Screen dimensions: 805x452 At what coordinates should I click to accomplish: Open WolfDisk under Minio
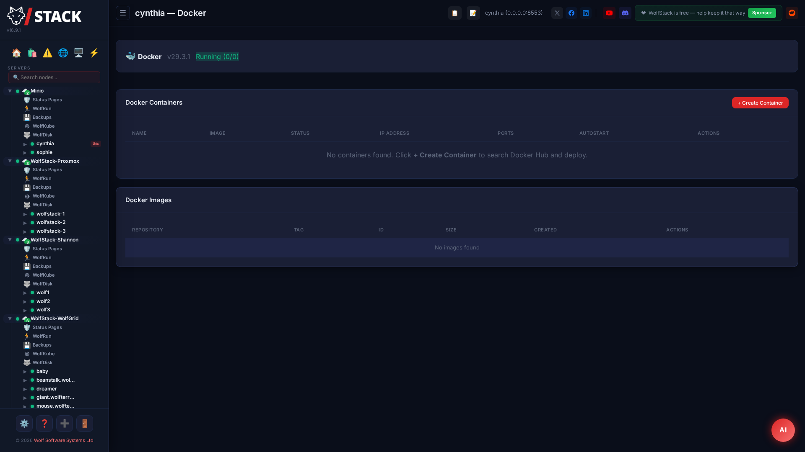tap(42, 135)
